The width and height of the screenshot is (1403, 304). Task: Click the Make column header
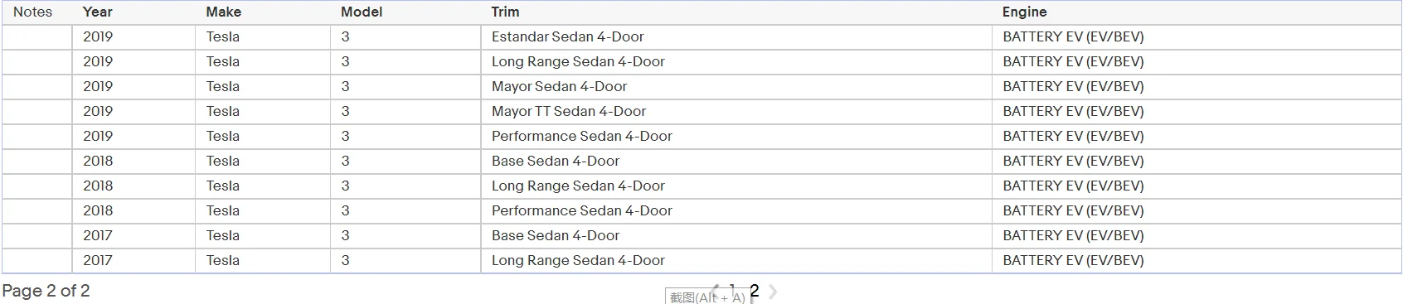(x=224, y=12)
